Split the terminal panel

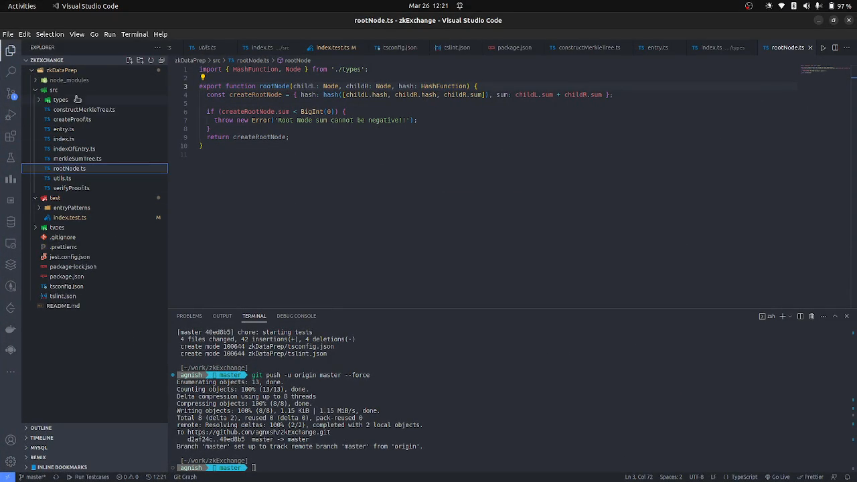tap(800, 316)
